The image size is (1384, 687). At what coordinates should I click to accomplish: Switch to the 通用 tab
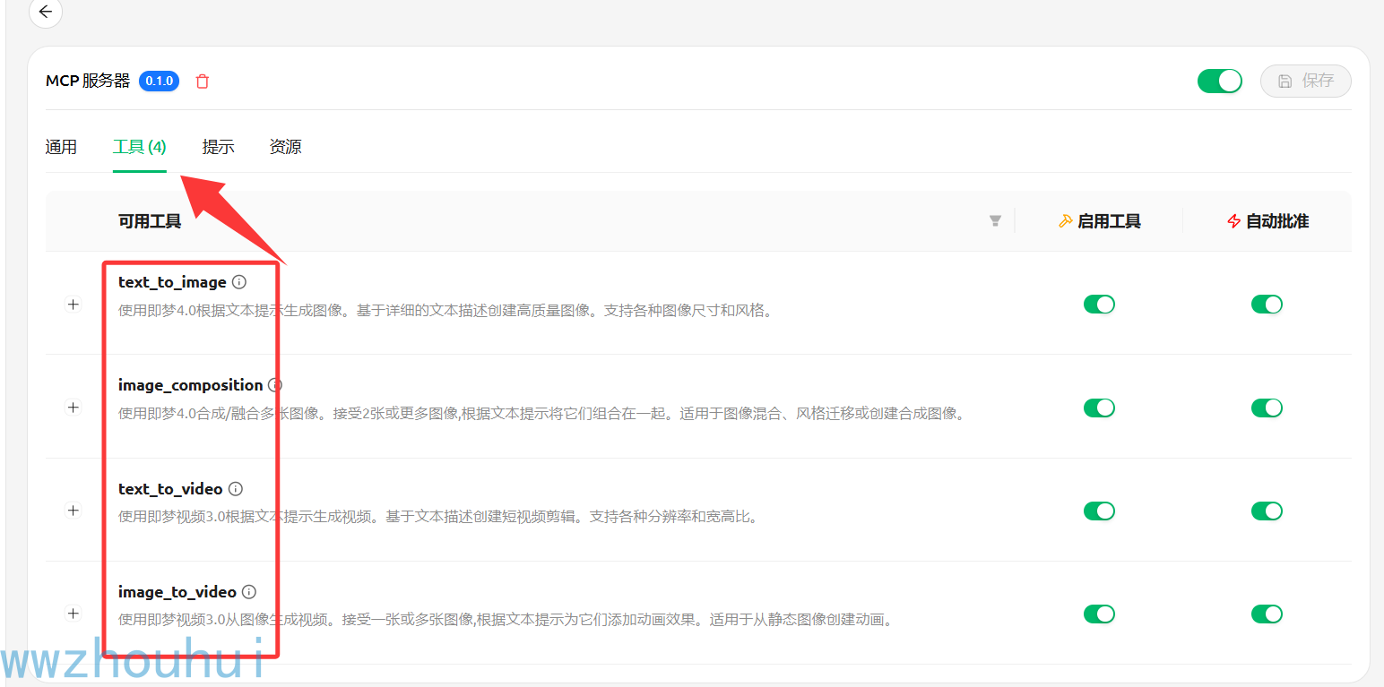click(x=61, y=147)
